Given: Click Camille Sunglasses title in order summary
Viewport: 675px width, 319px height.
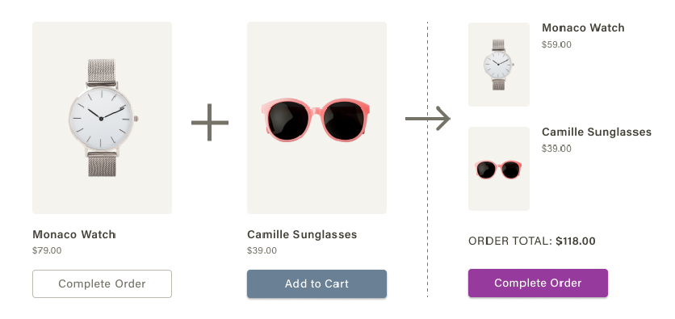Looking at the screenshot, I should click(x=596, y=132).
